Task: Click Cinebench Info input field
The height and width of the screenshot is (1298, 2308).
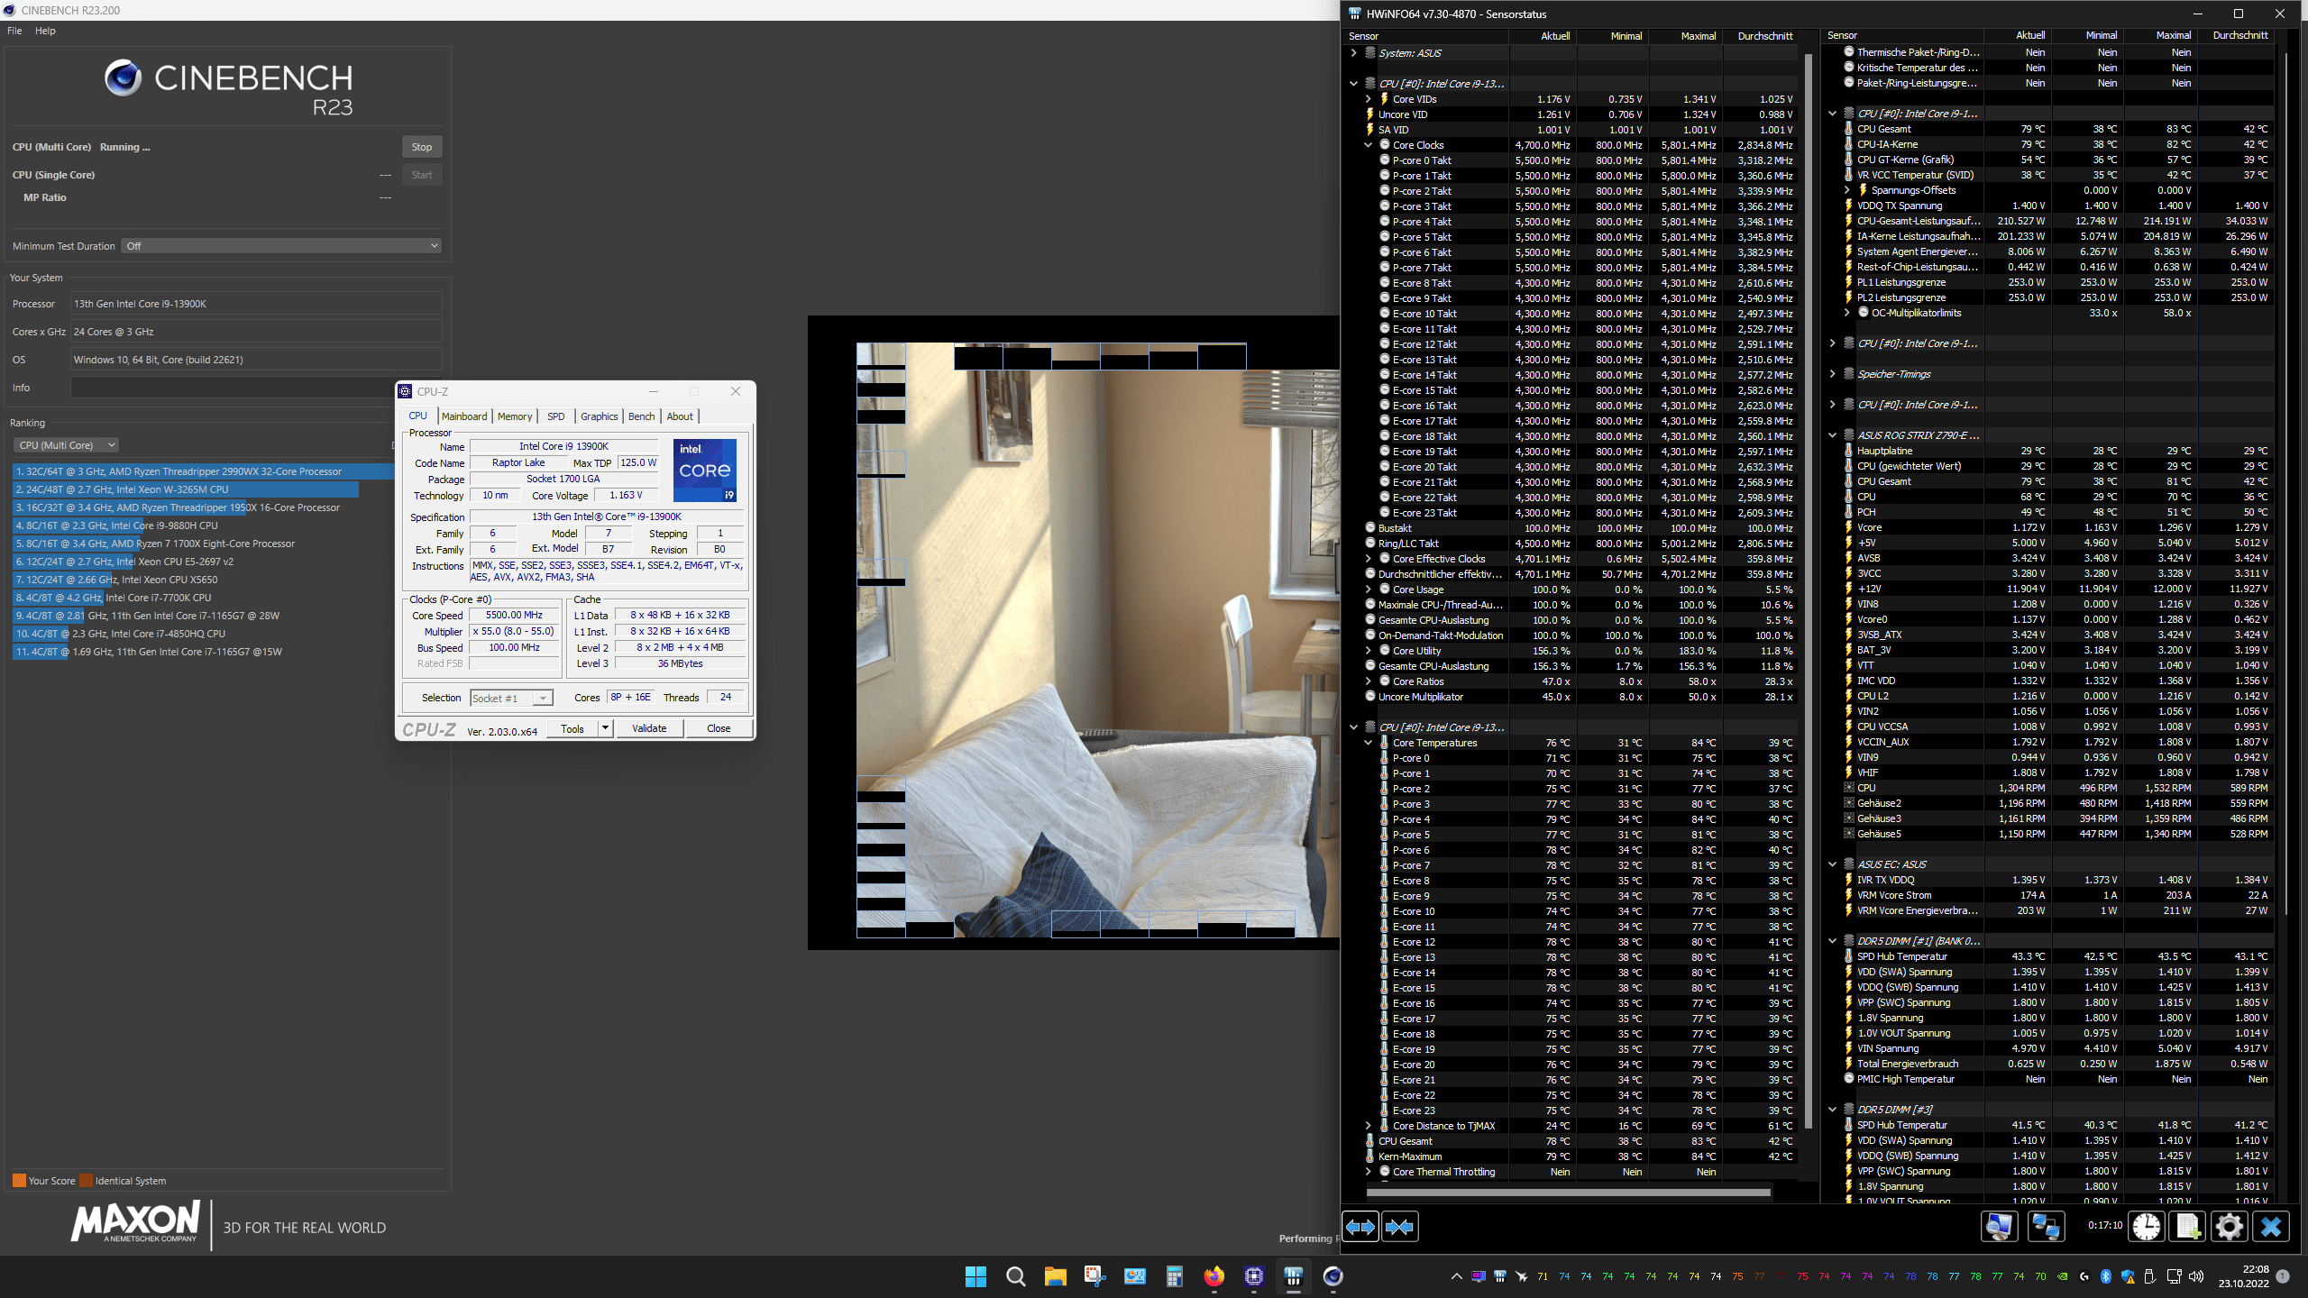Action: [256, 388]
